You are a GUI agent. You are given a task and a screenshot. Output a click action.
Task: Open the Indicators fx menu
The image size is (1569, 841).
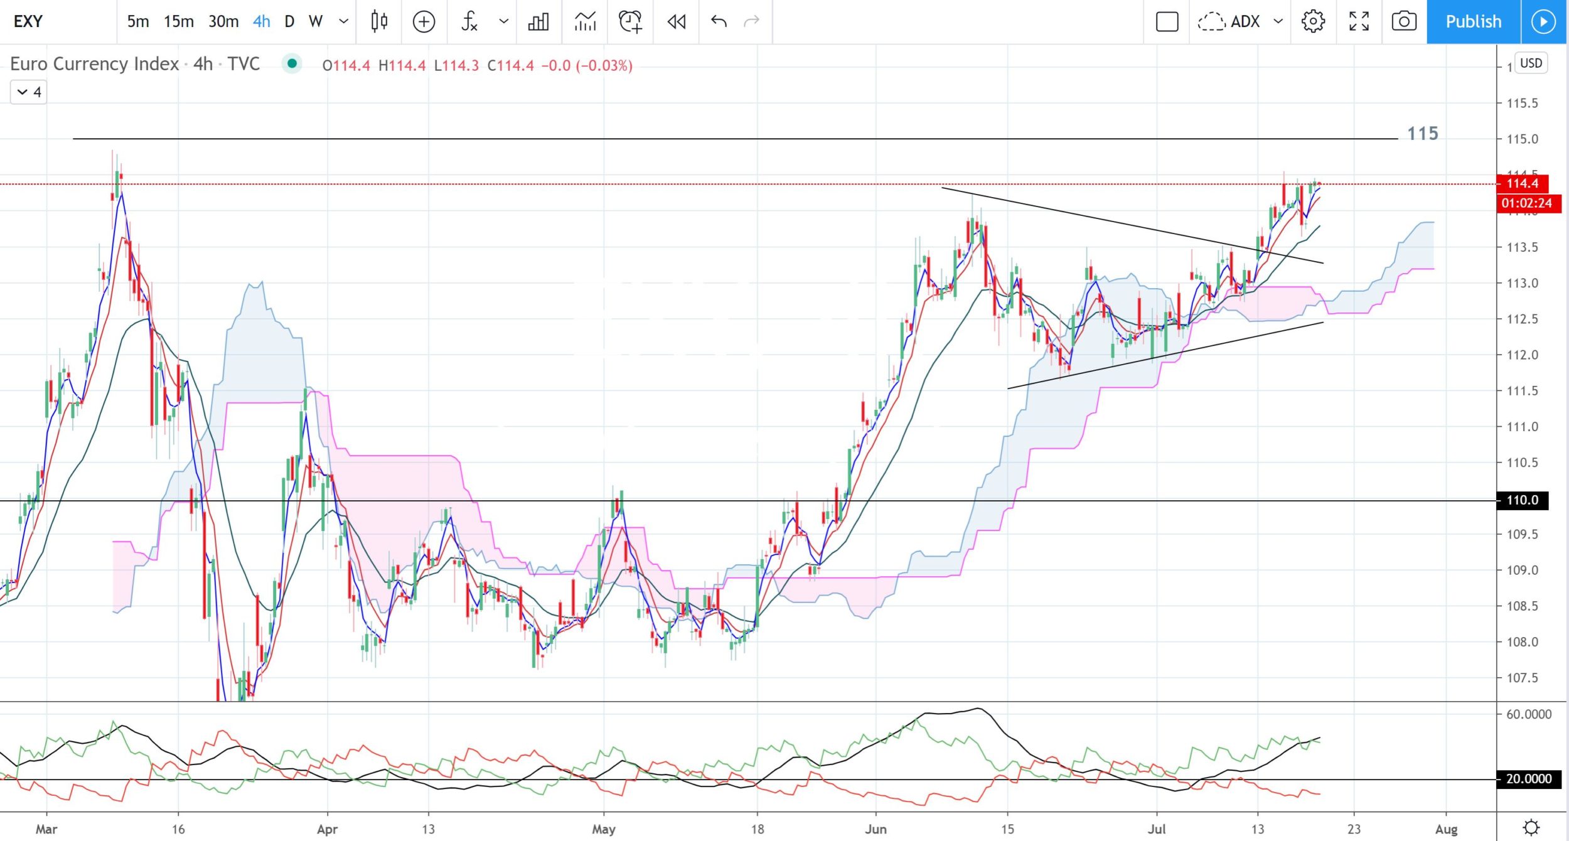(469, 22)
